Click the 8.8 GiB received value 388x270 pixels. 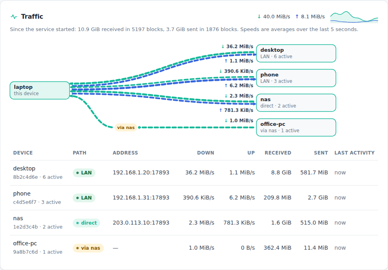(281, 172)
